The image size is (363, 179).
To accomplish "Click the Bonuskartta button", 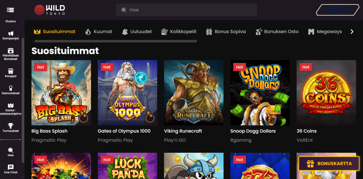I will (x=329, y=163).
